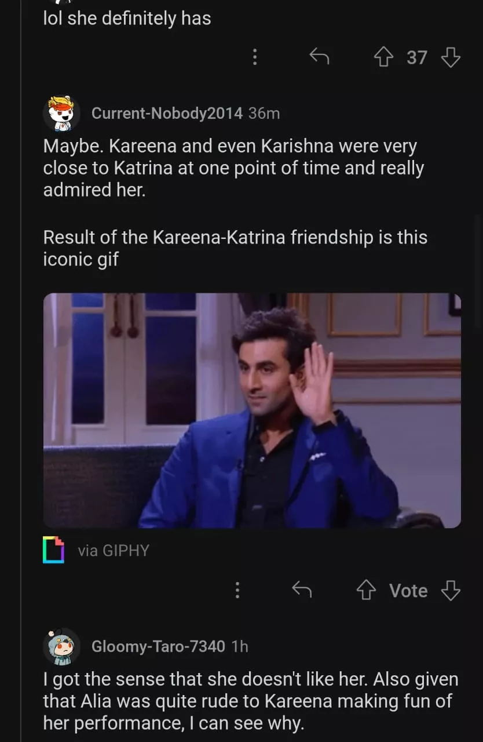Open Gloomy-Taro-7340 avatar profile

pos(61,646)
